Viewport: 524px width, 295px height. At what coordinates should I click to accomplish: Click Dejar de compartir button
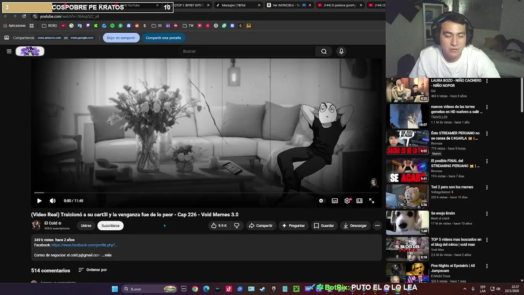(121, 38)
